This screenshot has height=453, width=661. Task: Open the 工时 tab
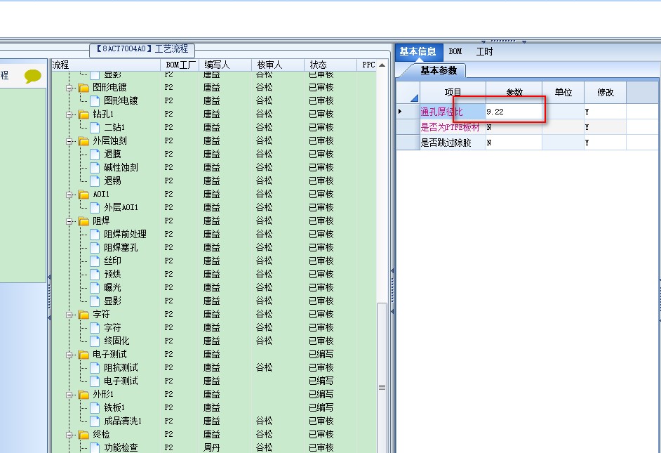point(484,51)
